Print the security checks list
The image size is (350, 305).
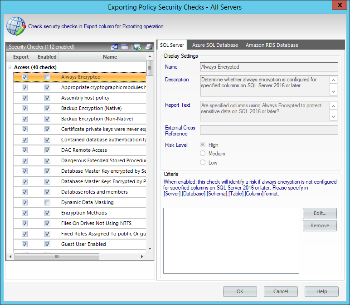pos(148,47)
